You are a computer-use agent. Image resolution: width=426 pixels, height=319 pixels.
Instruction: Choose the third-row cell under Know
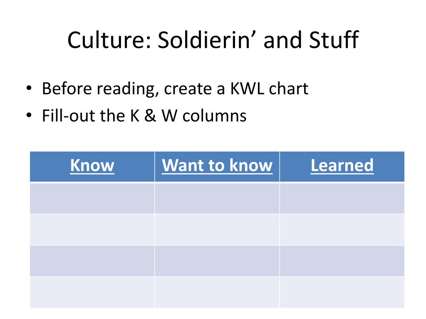coord(92,261)
